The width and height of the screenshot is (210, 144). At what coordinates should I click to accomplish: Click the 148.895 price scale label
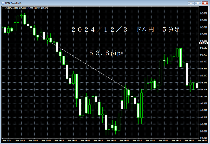tap(204, 110)
